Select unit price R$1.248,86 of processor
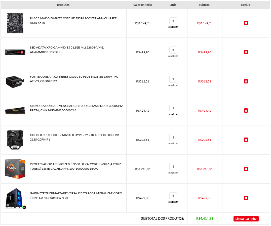Viewport: 271px width, 226px height. coord(143,169)
